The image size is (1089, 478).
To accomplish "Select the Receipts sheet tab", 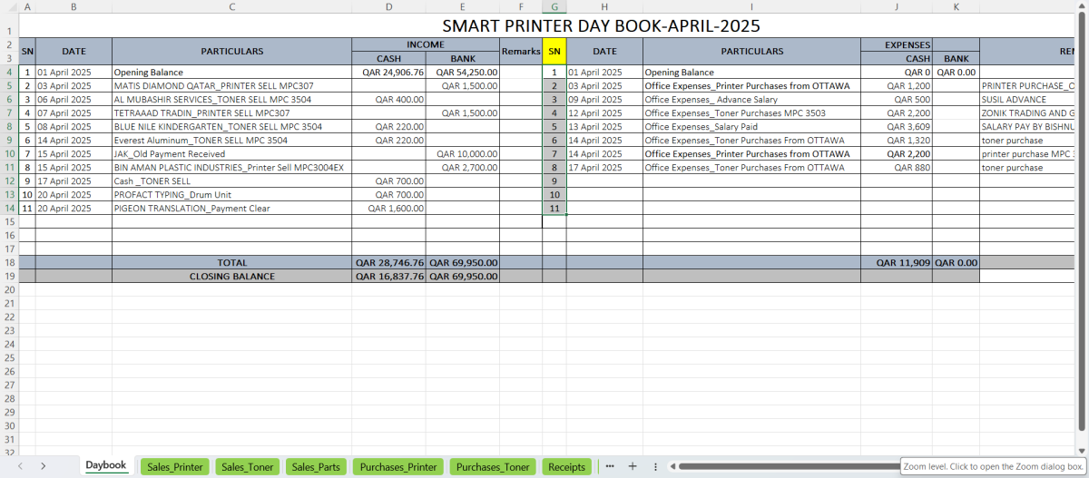I will click(566, 467).
